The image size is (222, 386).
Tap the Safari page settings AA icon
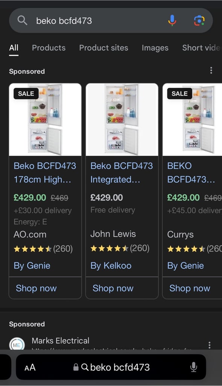30,367
